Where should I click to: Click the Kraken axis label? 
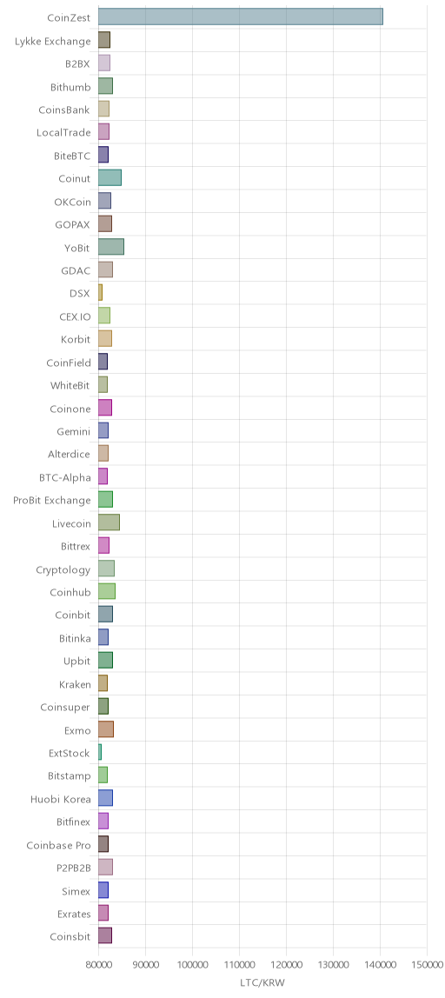click(x=75, y=684)
